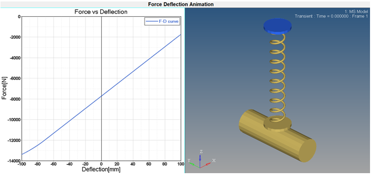Click the Force[N] vertical axis label

point(4,89)
